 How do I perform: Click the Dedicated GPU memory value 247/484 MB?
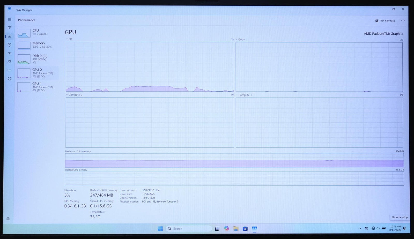(x=102, y=195)
